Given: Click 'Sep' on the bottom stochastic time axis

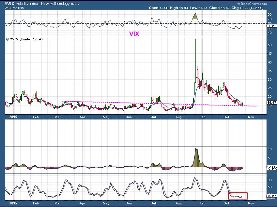Looking at the screenshot, I should point(203,203).
